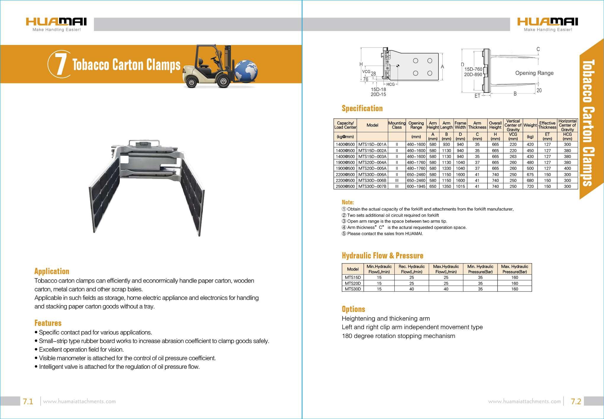
Task: Select the MTS20D hydraulic table row
Action: [353, 283]
